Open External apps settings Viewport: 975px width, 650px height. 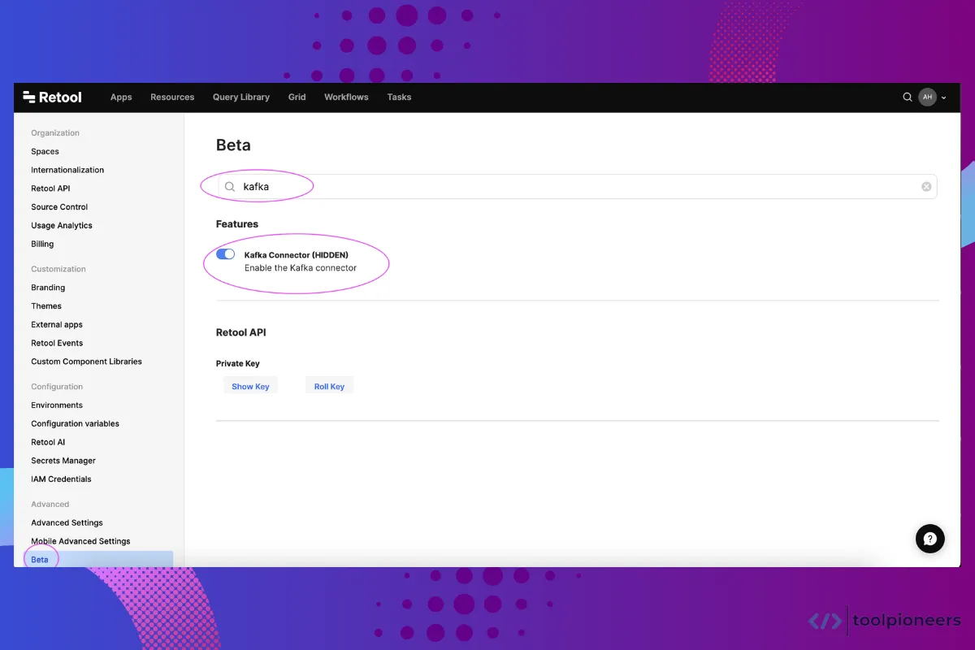(x=57, y=324)
